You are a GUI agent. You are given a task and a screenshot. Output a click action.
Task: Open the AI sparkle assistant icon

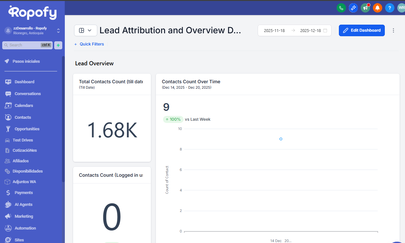[x=353, y=8]
